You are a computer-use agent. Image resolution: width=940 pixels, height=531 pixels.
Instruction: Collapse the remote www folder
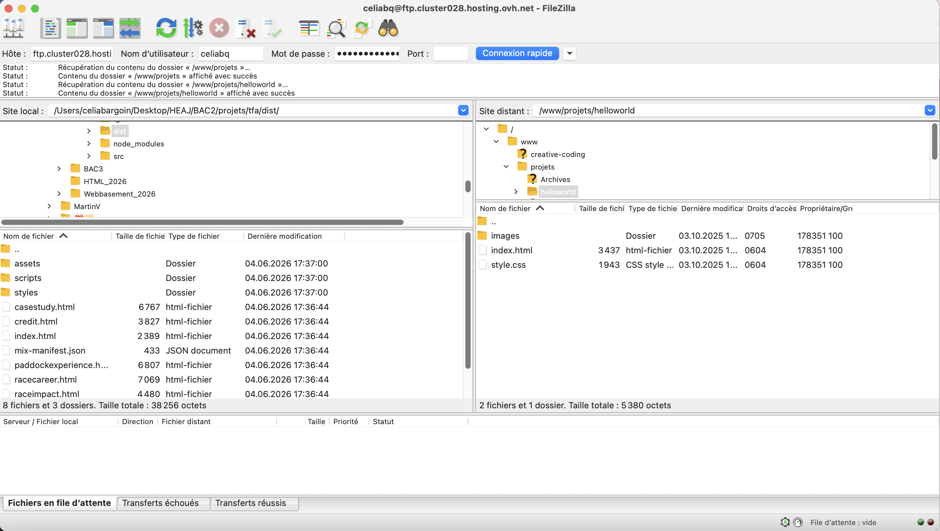click(x=496, y=141)
